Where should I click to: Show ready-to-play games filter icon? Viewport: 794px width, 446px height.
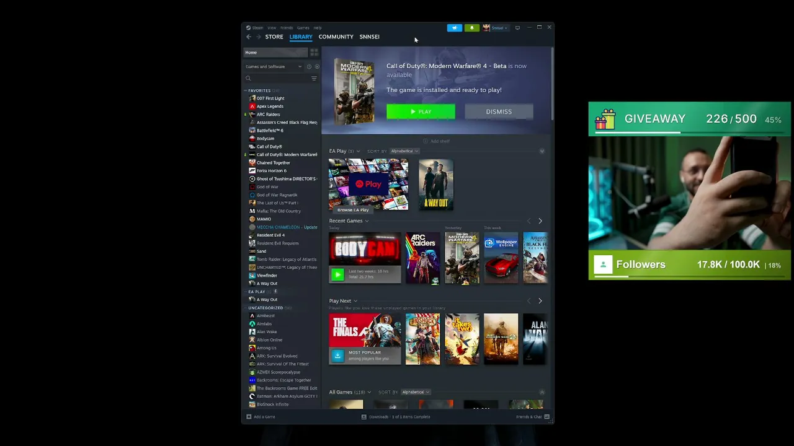(x=316, y=67)
